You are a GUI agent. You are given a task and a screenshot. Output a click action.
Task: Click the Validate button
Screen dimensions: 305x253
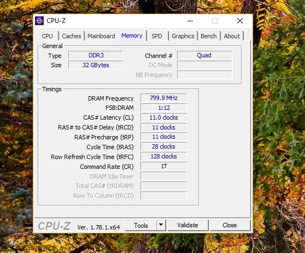click(187, 225)
